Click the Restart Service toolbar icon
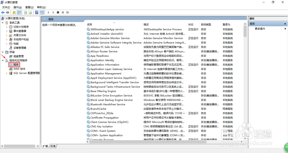Image resolution: width=288 pixels, height=153 pixels. click(68, 12)
